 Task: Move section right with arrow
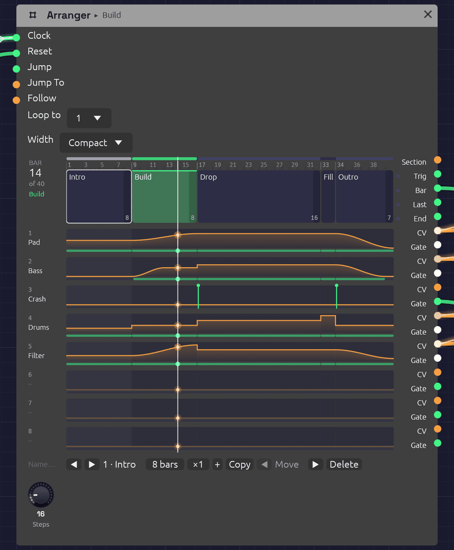[x=315, y=464]
